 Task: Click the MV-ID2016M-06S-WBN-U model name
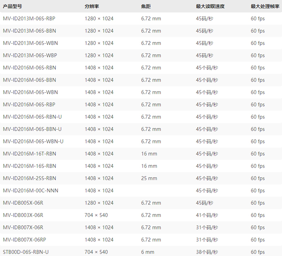click(x=33, y=141)
